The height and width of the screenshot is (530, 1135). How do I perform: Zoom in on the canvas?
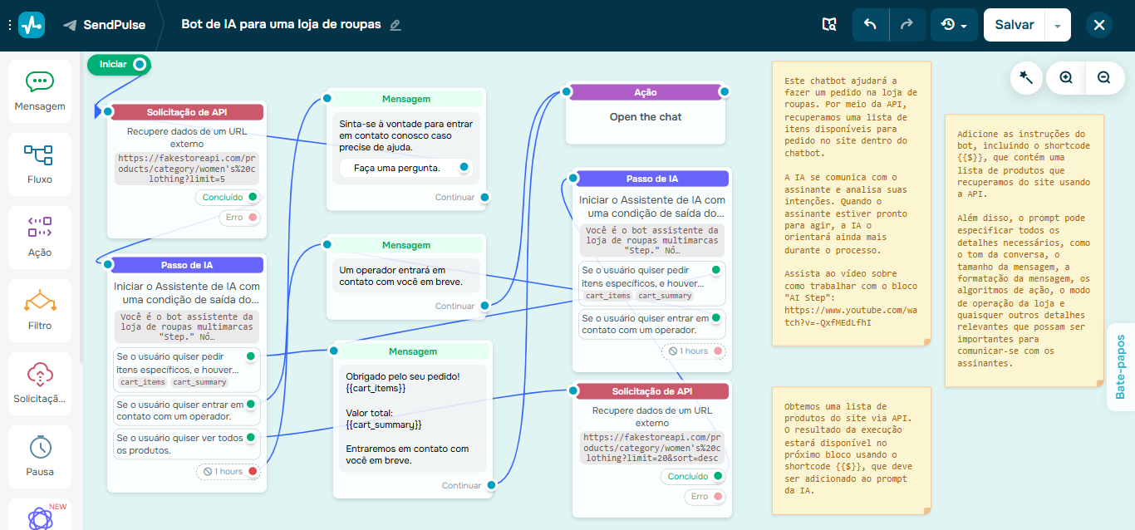(1066, 77)
